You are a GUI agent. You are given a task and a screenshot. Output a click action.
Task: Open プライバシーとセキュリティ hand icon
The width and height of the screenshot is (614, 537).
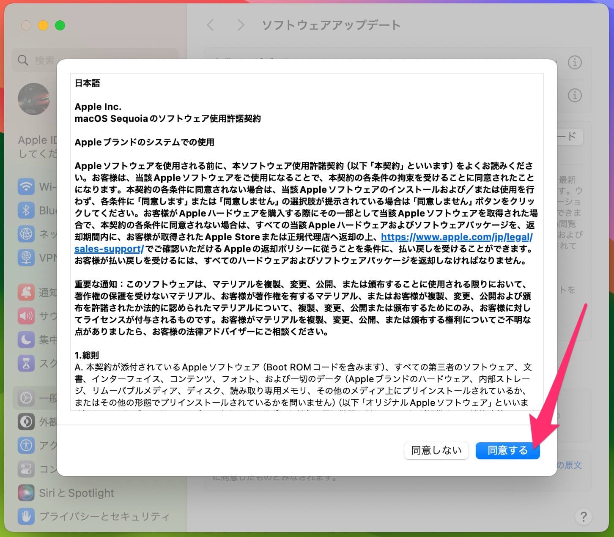[x=26, y=516]
